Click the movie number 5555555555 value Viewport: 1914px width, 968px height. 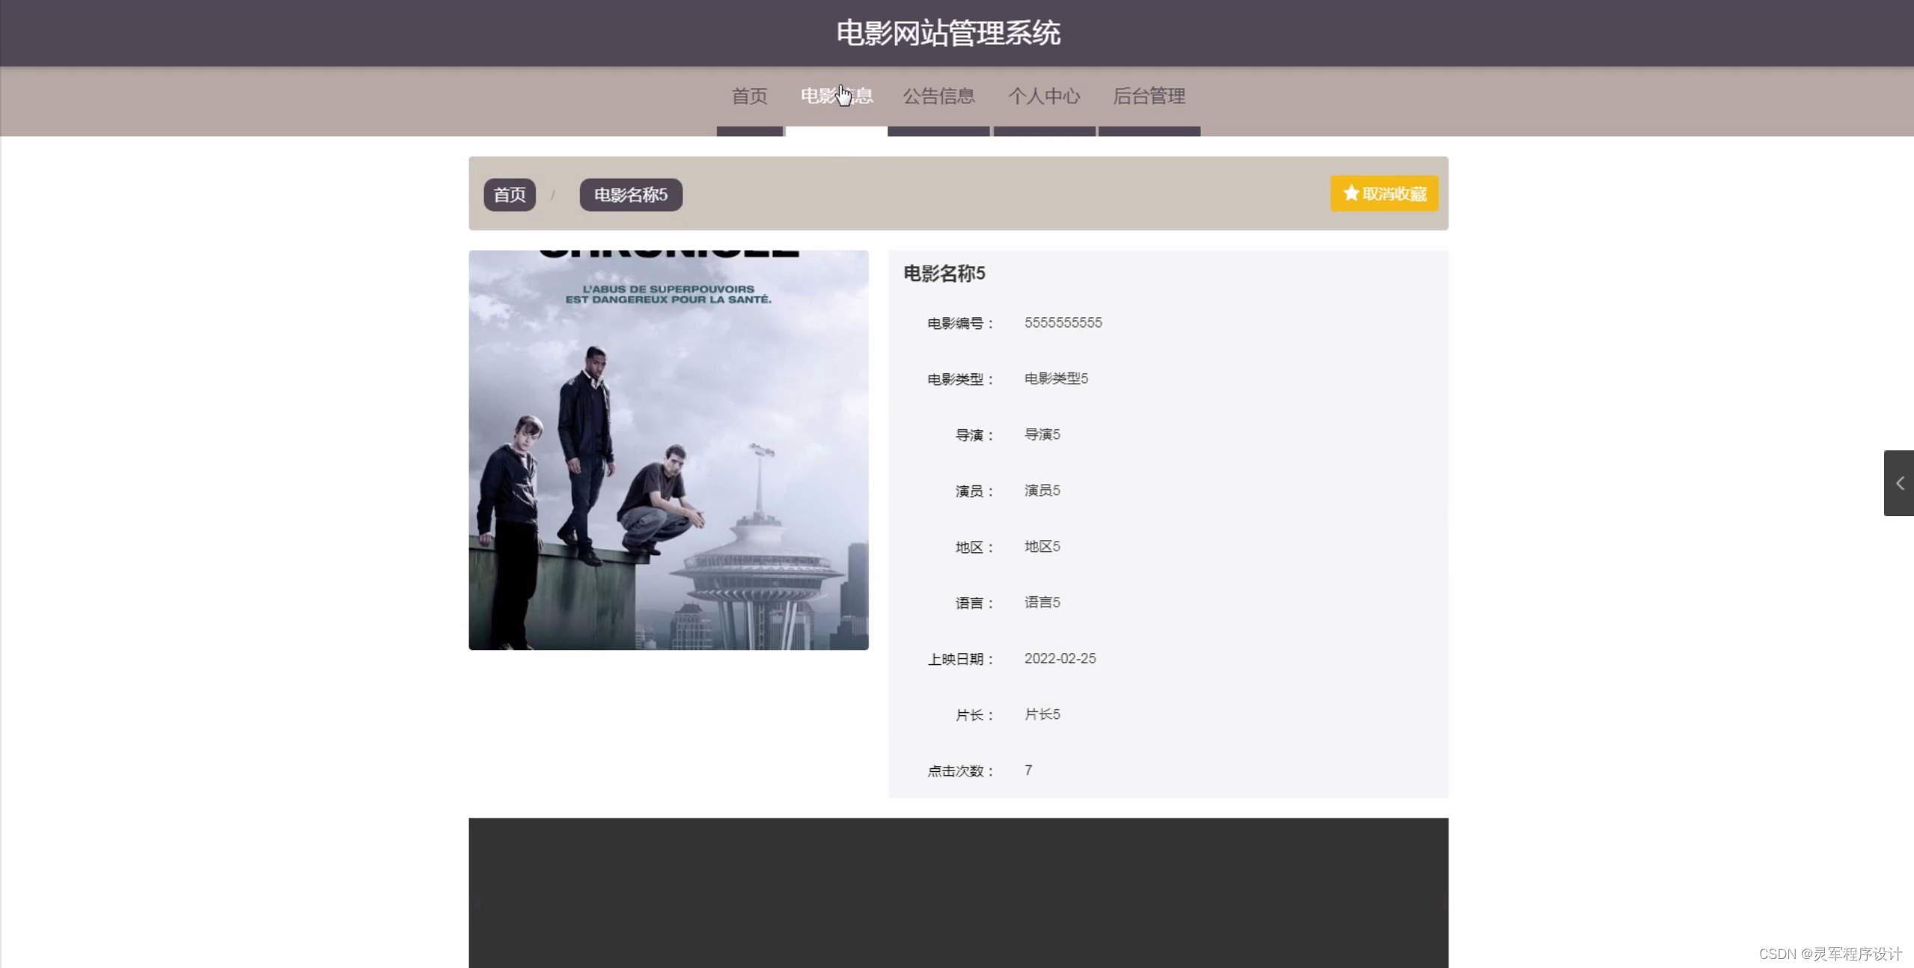click(1063, 322)
